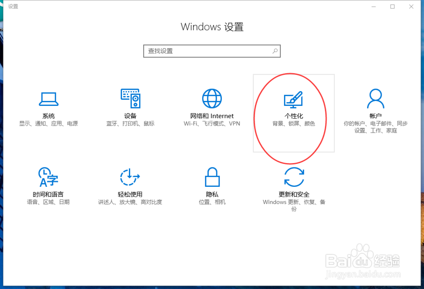Click the text Wi-Fi、飞行模式、VPN
424x289 pixels.
212,124
